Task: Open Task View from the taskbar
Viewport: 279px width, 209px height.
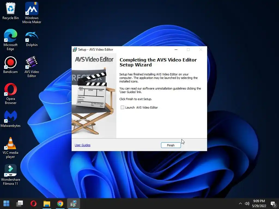Action: 20,204
